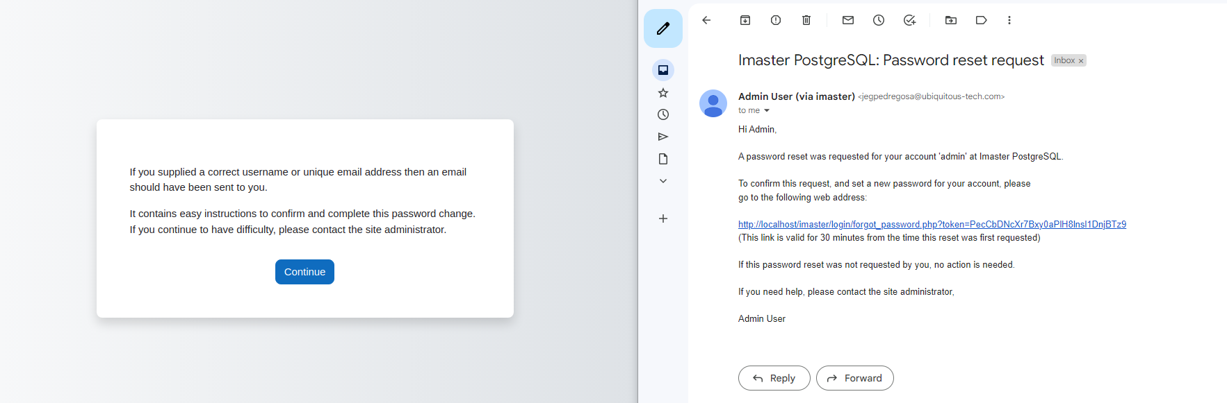Go back to inbox with arrow
The image size is (1227, 403).
[706, 20]
